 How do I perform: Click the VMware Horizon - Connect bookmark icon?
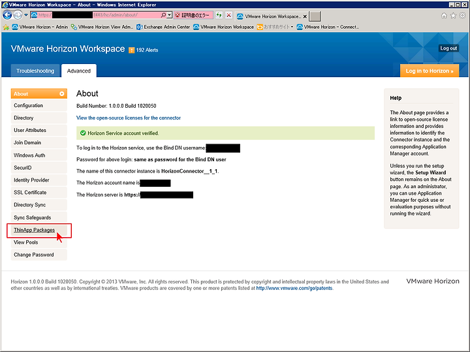(300, 27)
